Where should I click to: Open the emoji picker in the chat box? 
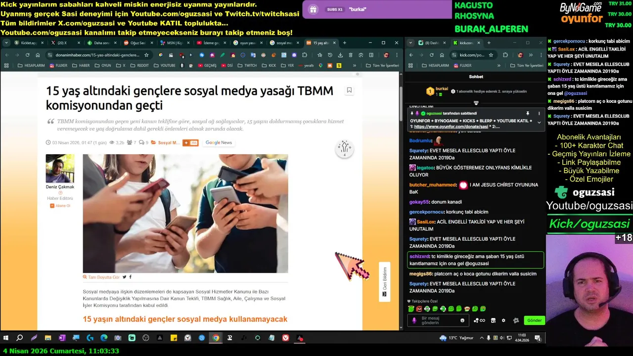(463, 320)
